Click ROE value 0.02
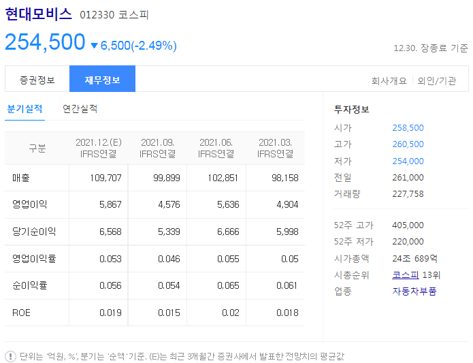The image size is (473, 363). coord(231,313)
